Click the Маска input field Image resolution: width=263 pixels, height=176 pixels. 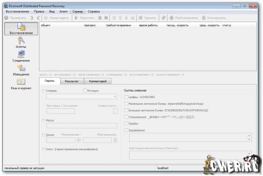click(82, 126)
